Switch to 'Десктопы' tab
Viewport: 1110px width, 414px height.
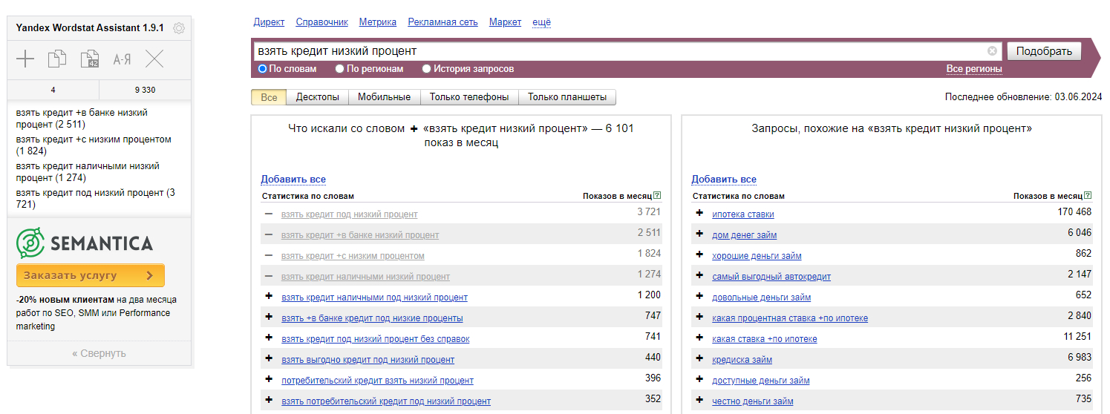[x=317, y=97]
